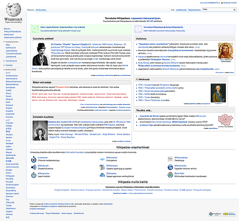
Task: Click Täydellinen luettelo link
Action: point(120,193)
